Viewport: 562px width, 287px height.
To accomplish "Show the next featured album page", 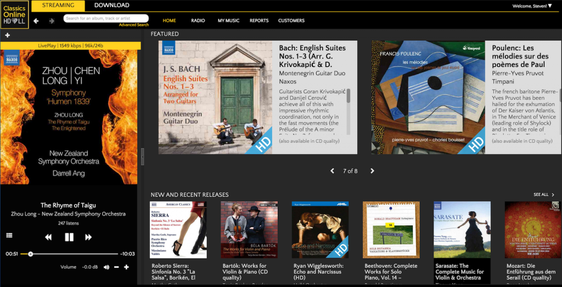I will pos(372,171).
